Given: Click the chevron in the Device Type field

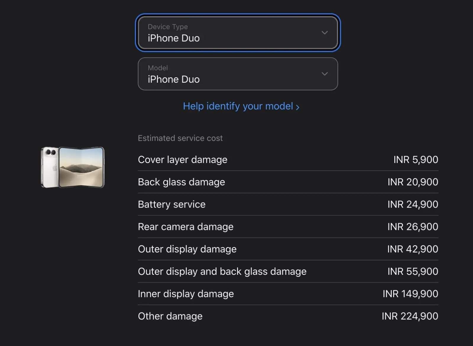Looking at the screenshot, I should [325, 32].
